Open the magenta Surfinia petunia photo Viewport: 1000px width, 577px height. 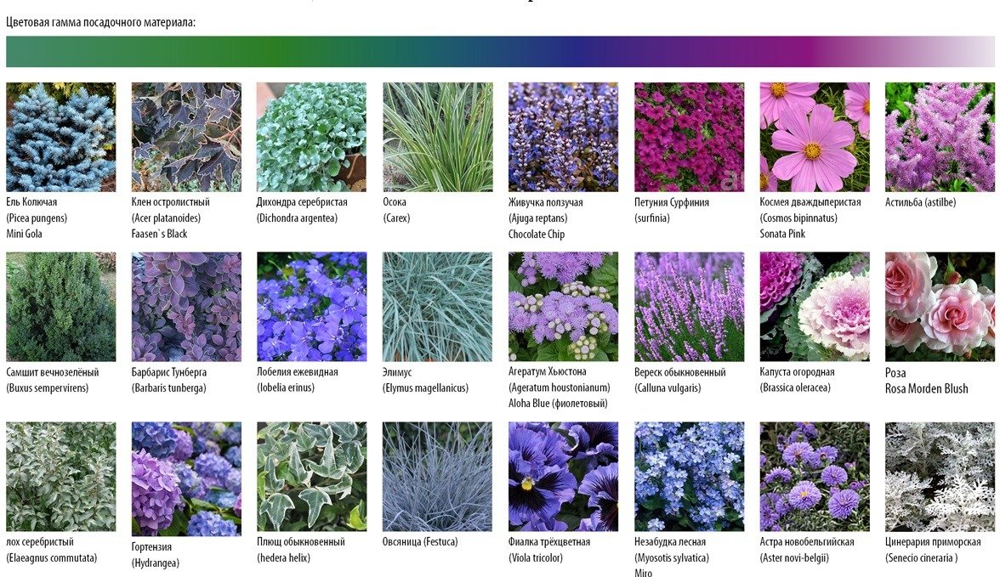point(689,137)
